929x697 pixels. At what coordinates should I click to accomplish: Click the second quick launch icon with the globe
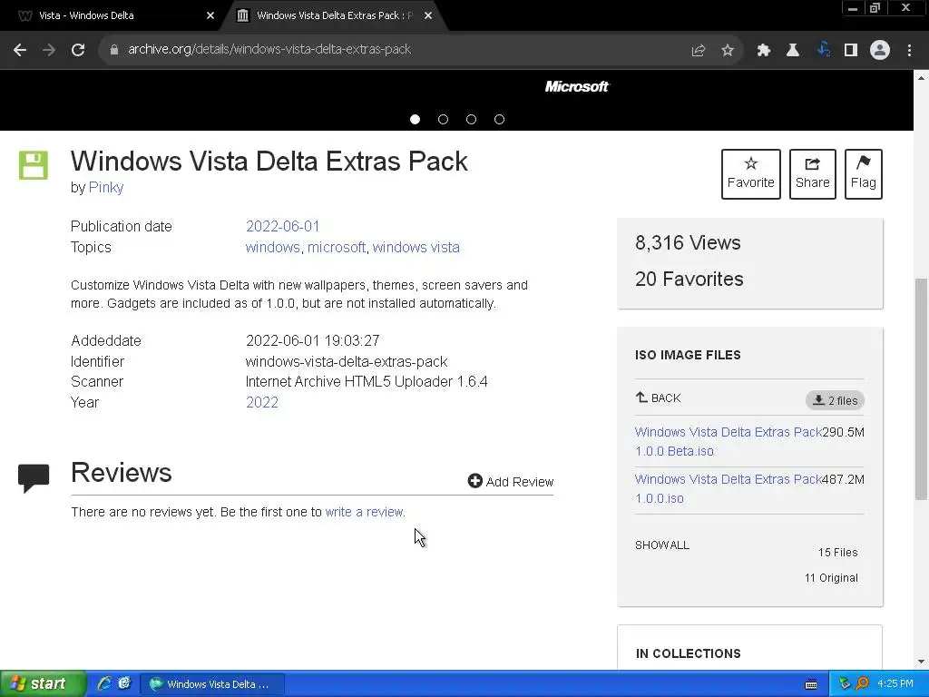(124, 683)
